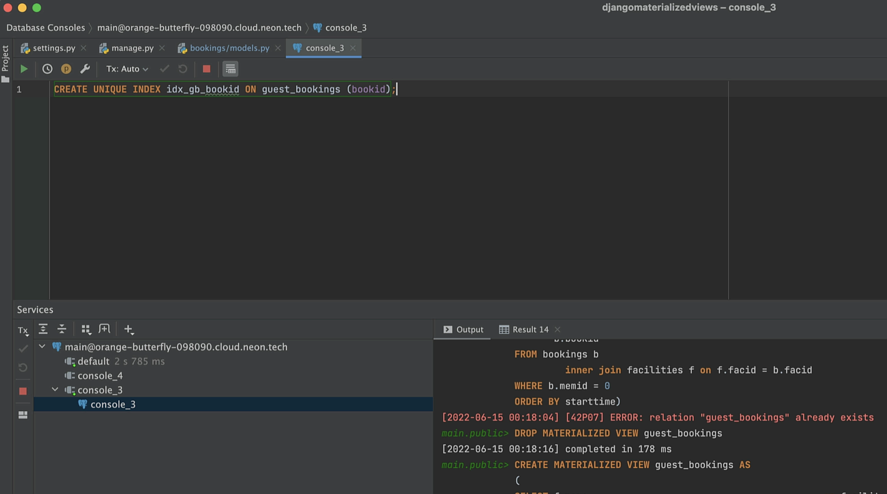Click 'FROM bookings b' output line

click(x=556, y=354)
